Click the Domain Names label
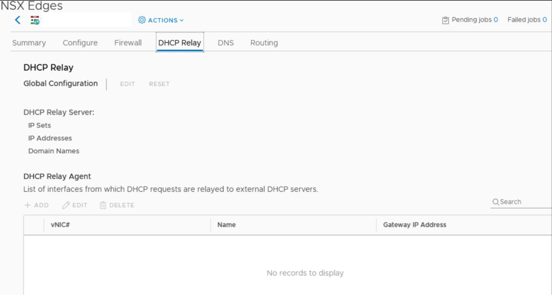The image size is (552, 299). (x=54, y=151)
